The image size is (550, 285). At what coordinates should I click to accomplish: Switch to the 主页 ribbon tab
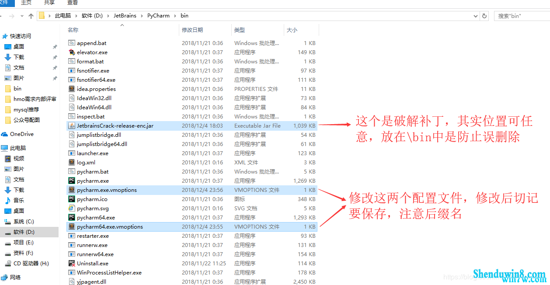(26, 3)
